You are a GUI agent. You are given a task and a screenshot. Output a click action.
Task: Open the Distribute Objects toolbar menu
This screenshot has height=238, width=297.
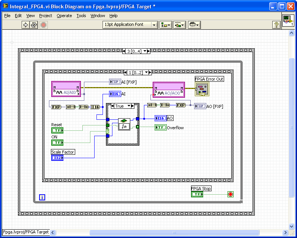coord(180,25)
